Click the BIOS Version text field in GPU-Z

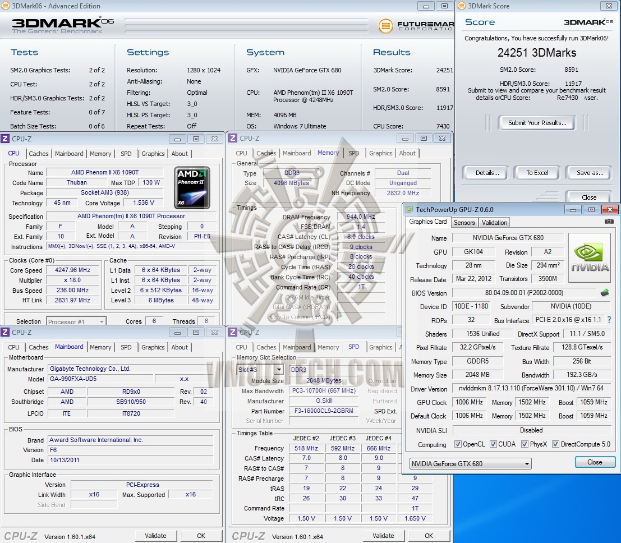coord(523,293)
